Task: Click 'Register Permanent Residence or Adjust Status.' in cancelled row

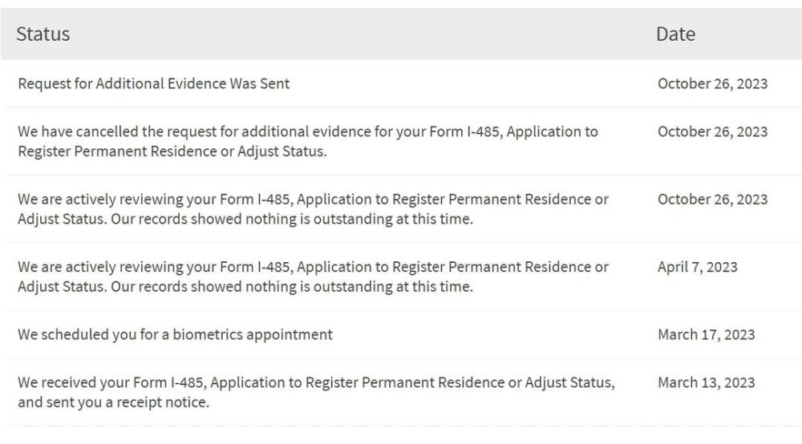Action: 172,151
